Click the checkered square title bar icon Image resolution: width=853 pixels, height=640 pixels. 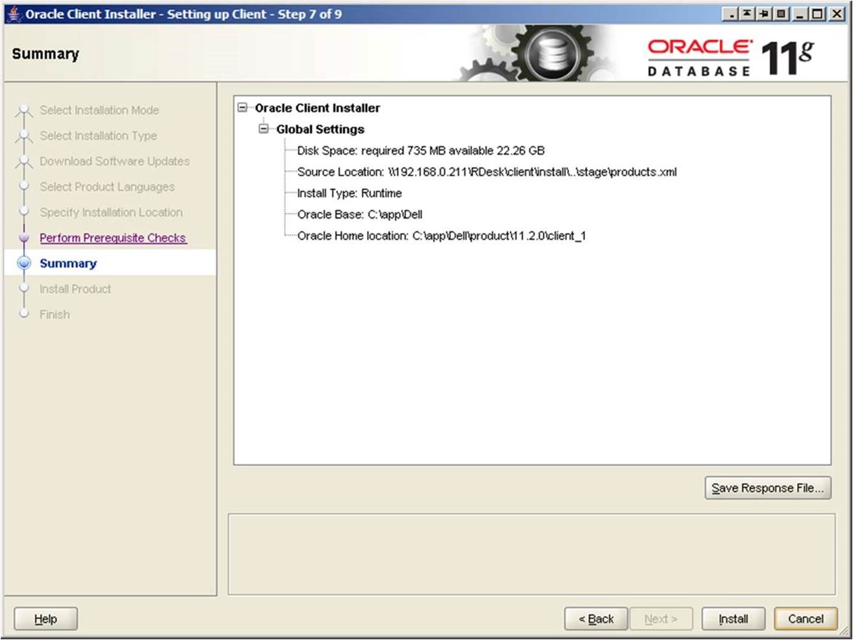click(781, 13)
